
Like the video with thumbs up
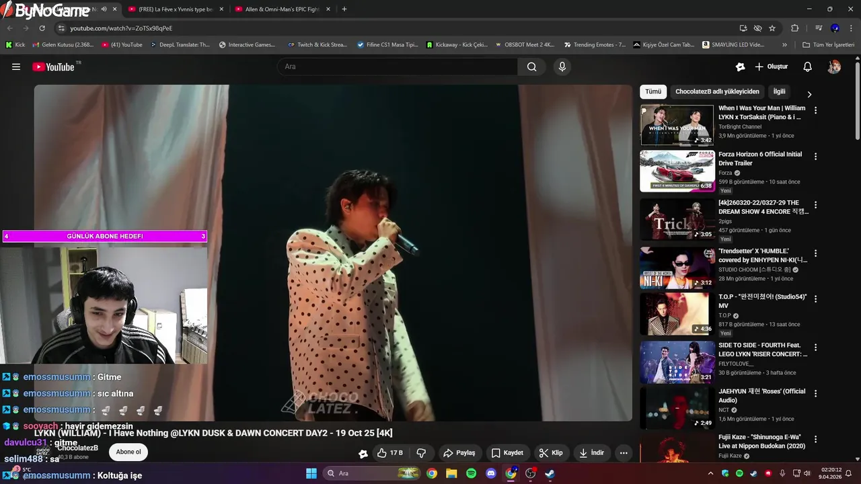(389, 453)
